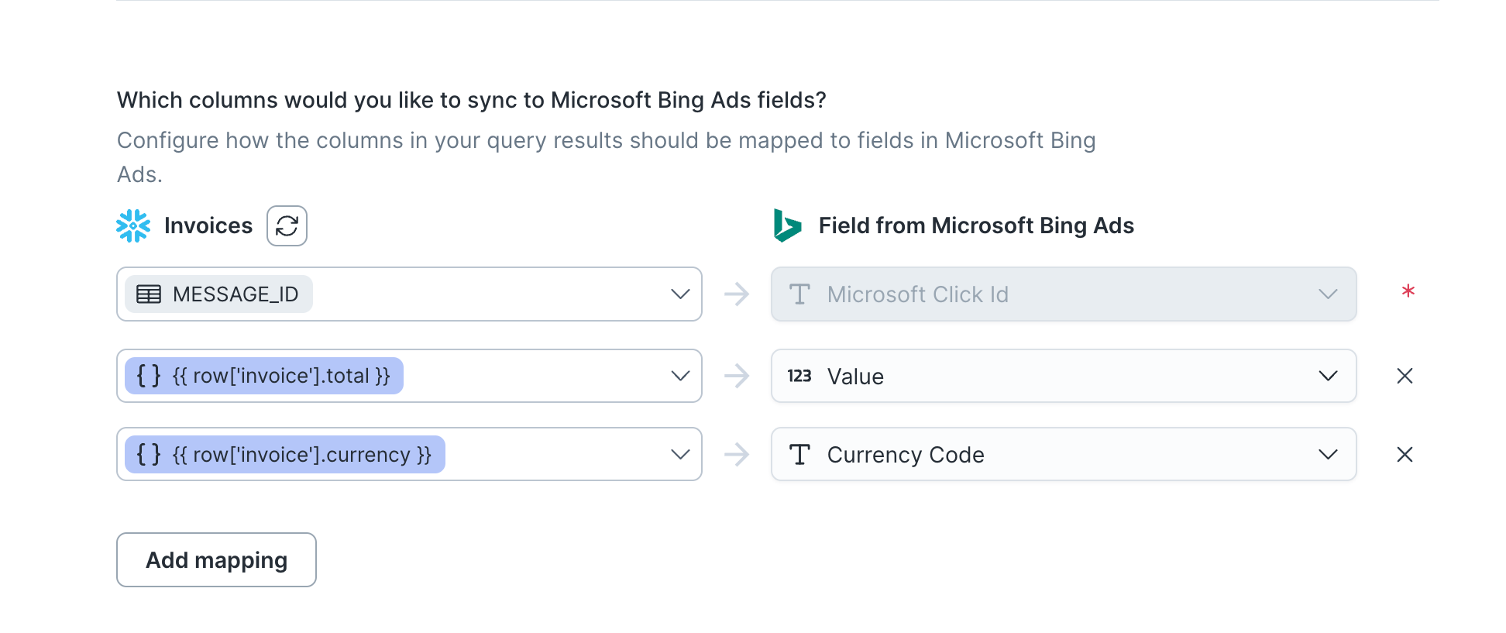
Task: Open the Currency Code destination field dropdown arrow
Action: 1328,454
